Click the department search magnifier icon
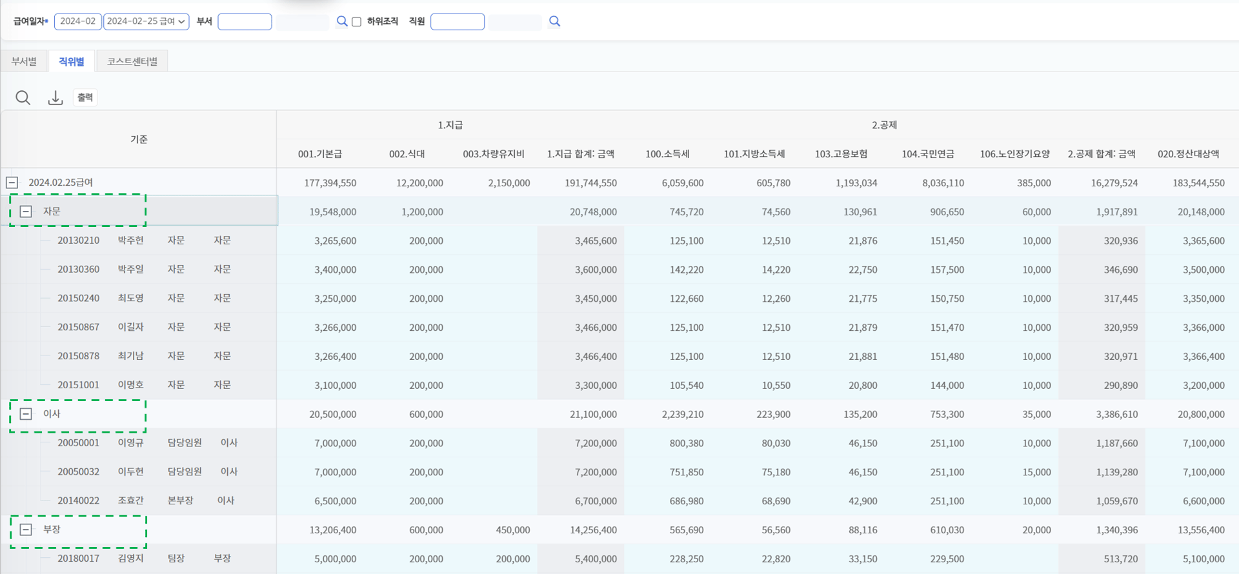The image size is (1239, 574). 342,21
